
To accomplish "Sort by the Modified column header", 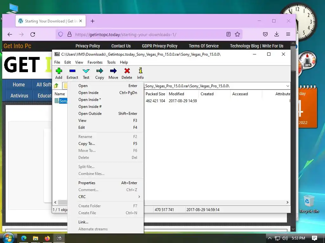I will point(182,94).
